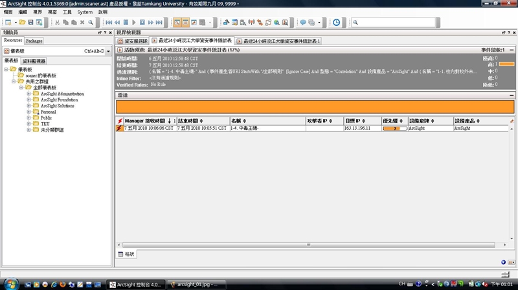Click the clock icon in the toolbar
Screen dimensions: 518x290
pyautogui.click(x=336, y=23)
